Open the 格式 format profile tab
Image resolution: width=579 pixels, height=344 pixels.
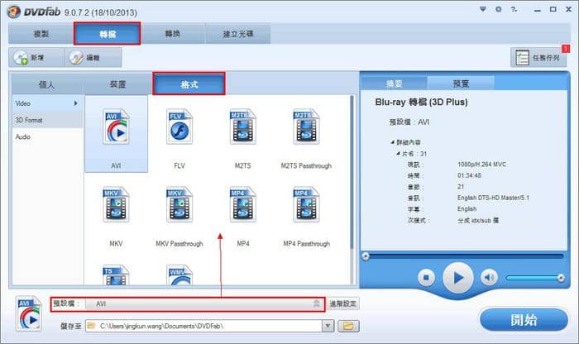coord(189,84)
